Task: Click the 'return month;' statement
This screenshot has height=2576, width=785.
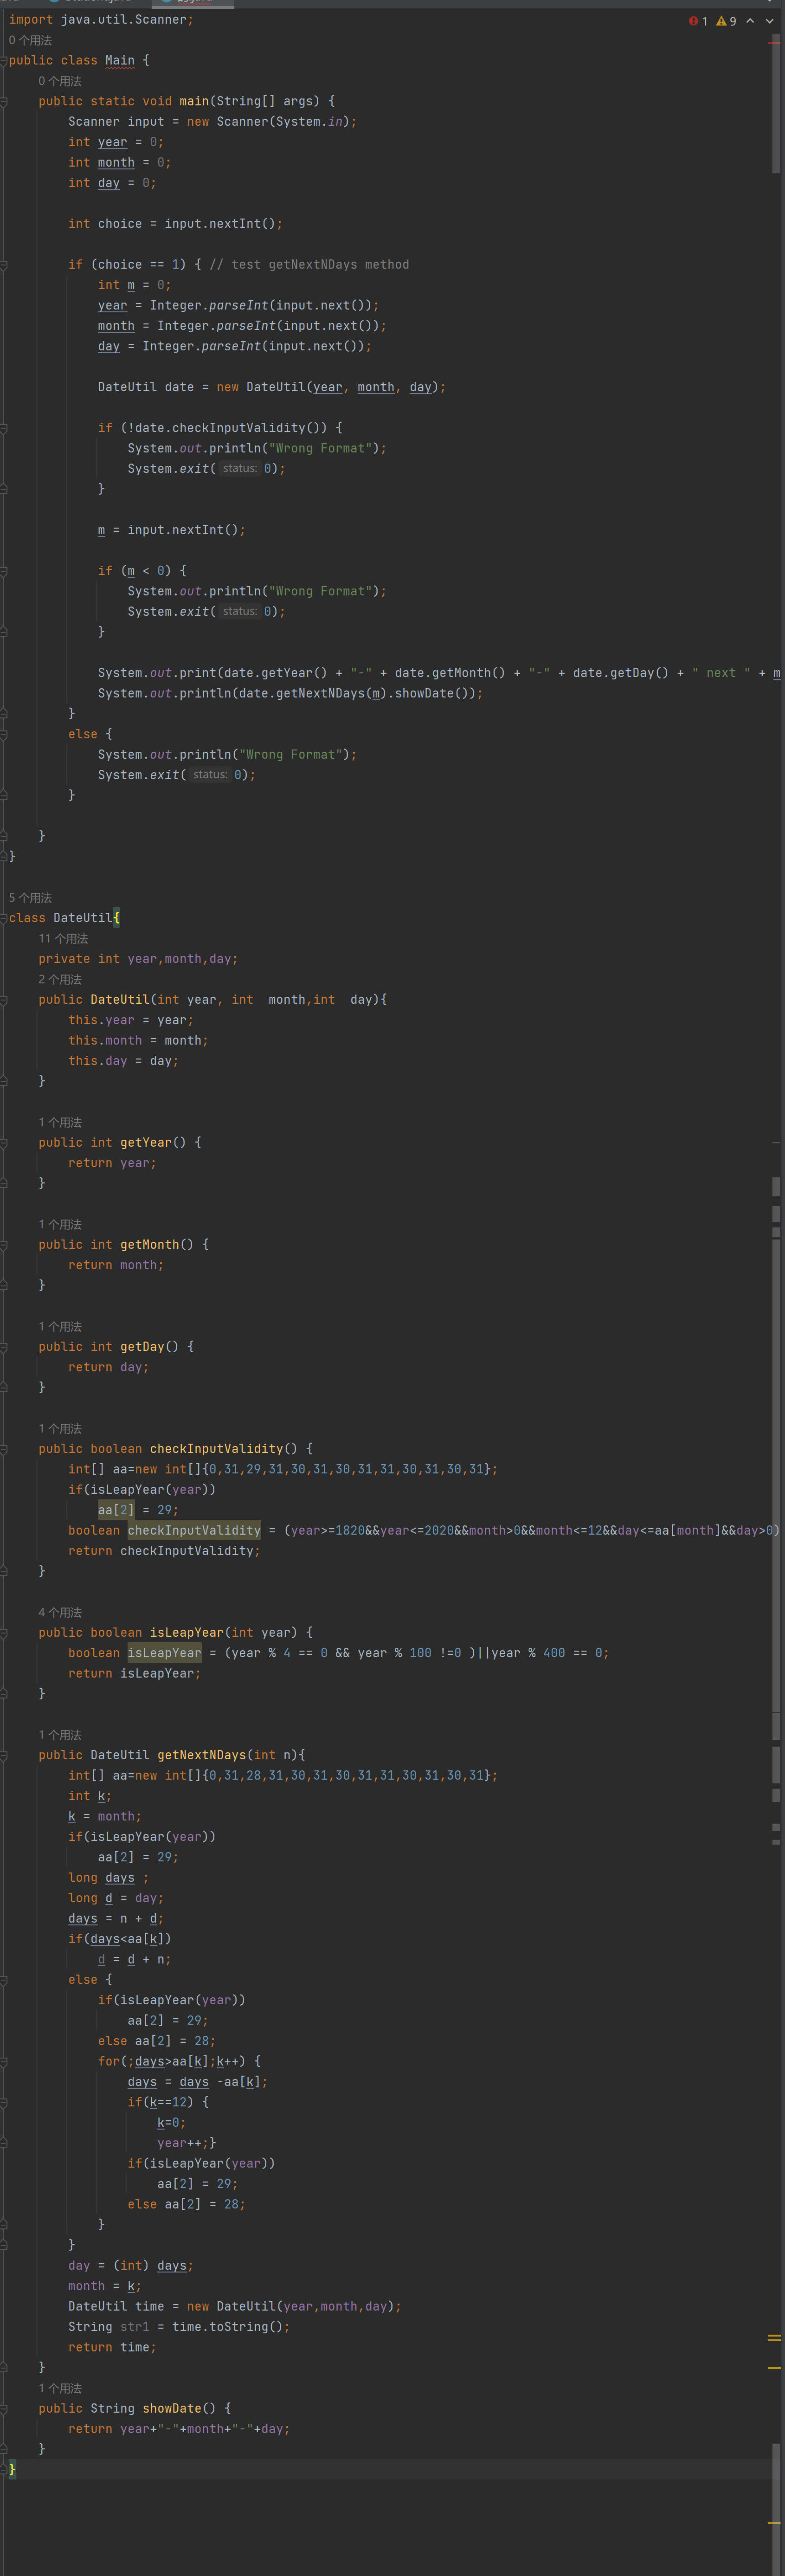Action: coord(116,1265)
